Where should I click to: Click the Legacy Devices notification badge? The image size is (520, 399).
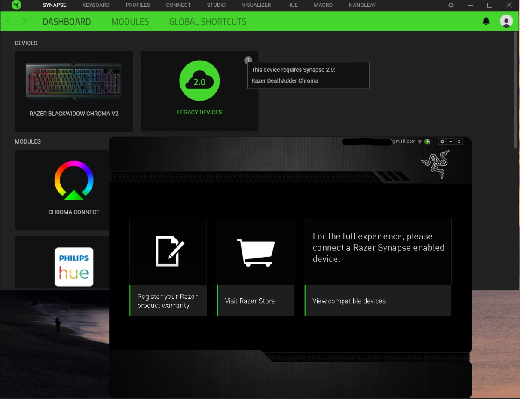(x=248, y=60)
